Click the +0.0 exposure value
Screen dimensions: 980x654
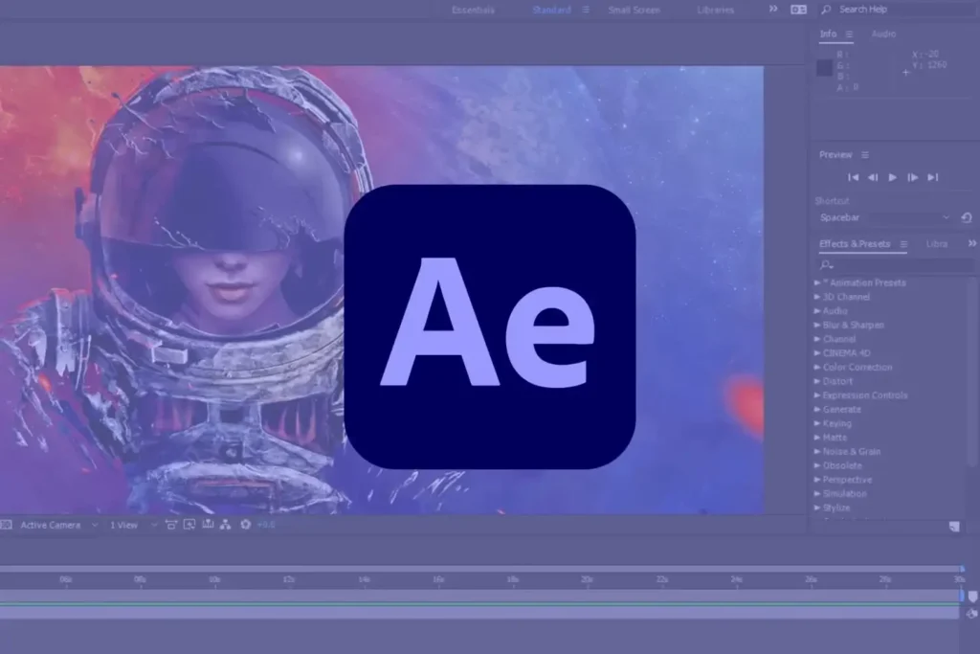tap(266, 525)
